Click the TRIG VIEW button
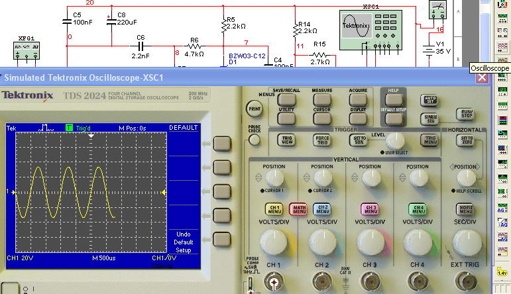This screenshot has width=511, height=294. point(287,140)
